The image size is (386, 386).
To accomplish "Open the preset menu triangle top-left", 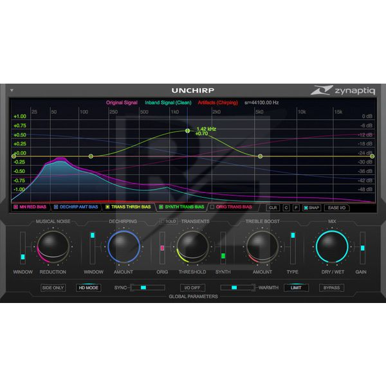I will pyautogui.click(x=12, y=90).
